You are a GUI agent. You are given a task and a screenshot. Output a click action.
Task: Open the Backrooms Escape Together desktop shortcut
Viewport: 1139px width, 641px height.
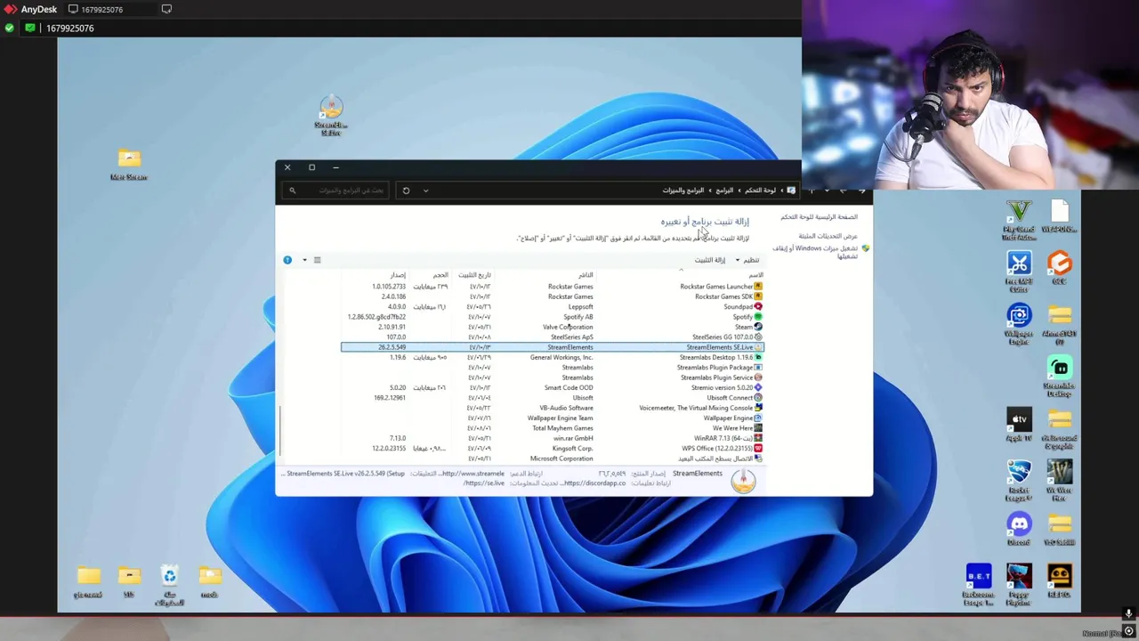coord(979,585)
